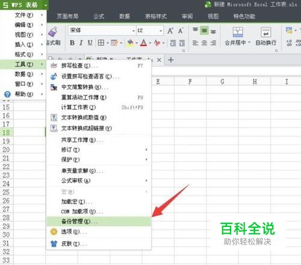Screen dimensions: 301x265
Task: Open Skin settings with shirt icon
Action: click(99, 244)
